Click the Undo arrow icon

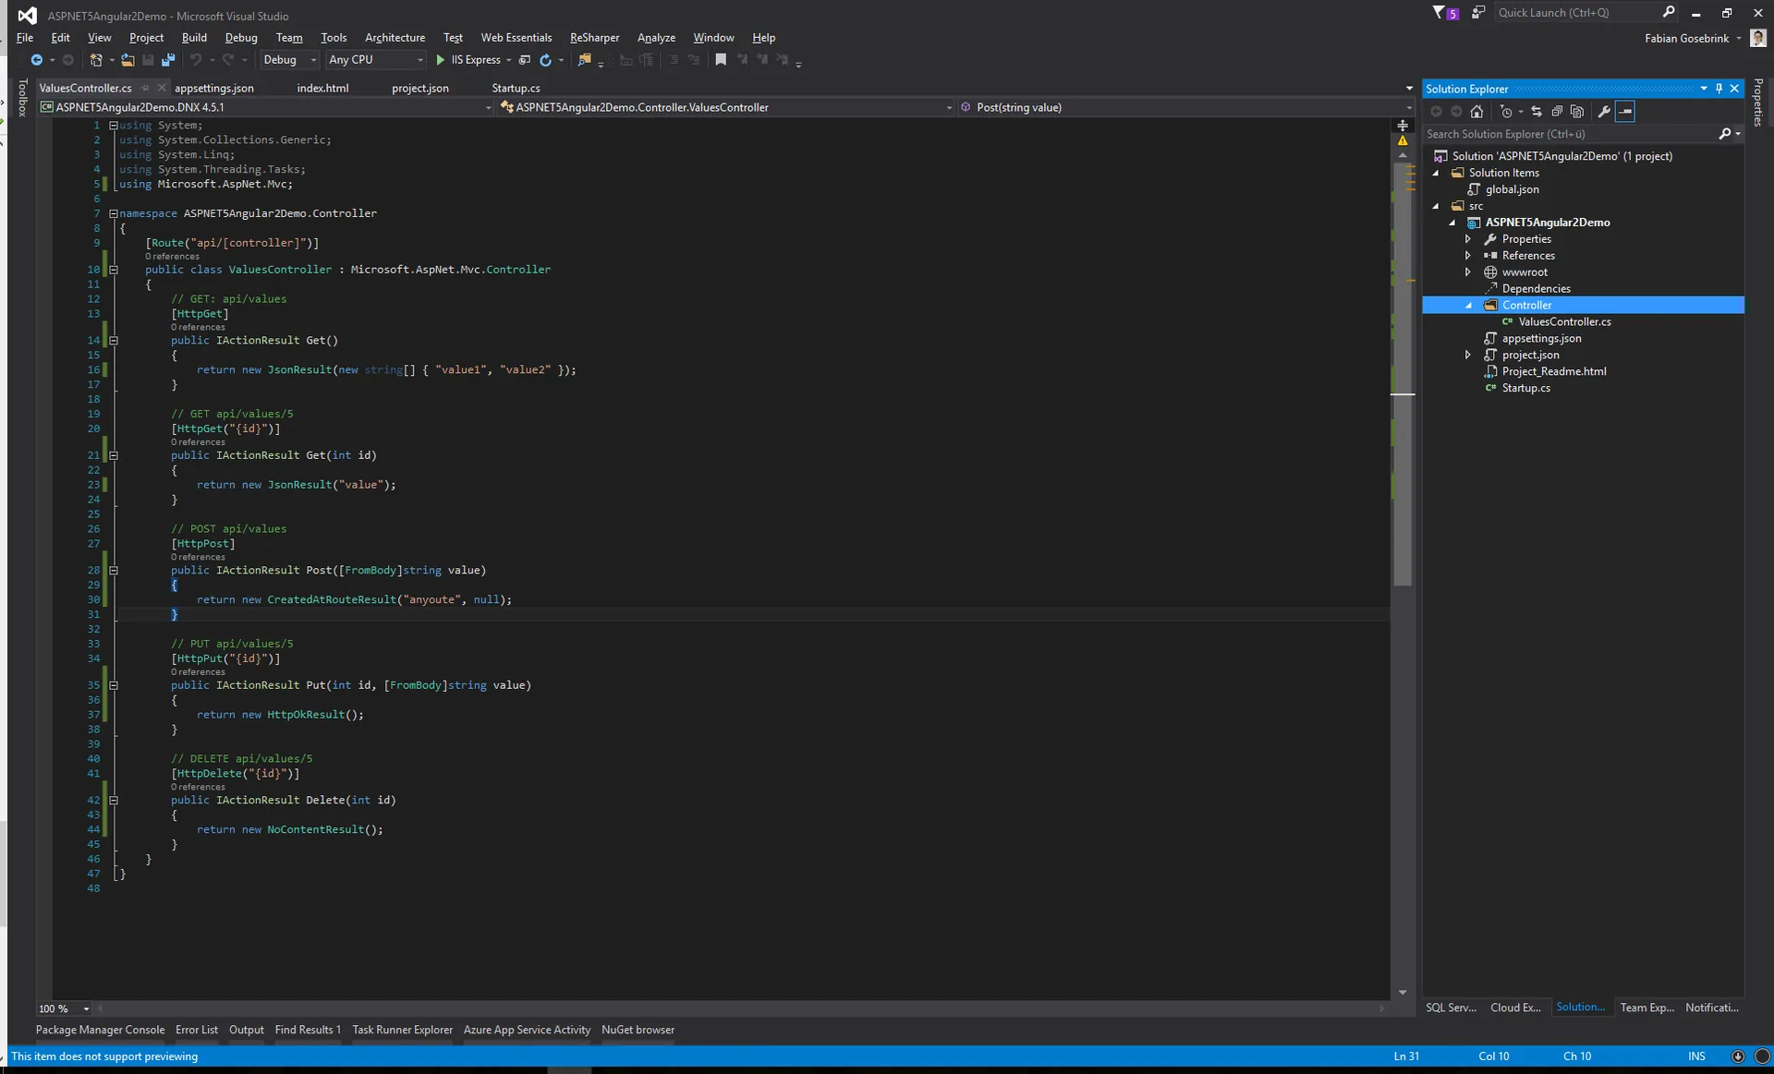tap(196, 60)
